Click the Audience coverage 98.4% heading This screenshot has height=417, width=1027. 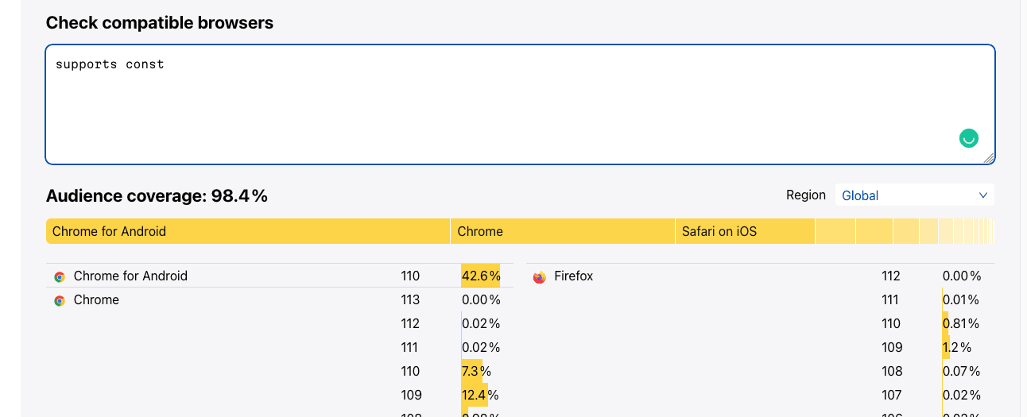(157, 196)
